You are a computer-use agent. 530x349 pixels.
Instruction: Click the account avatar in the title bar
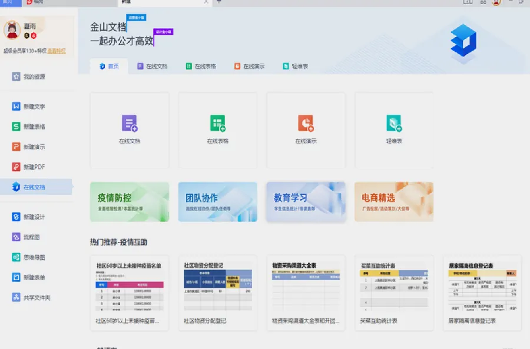pyautogui.click(x=496, y=2)
